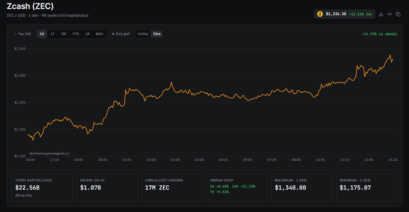The image size is (409, 212).
Task: Click the copy icon in header
Action: tap(398, 14)
